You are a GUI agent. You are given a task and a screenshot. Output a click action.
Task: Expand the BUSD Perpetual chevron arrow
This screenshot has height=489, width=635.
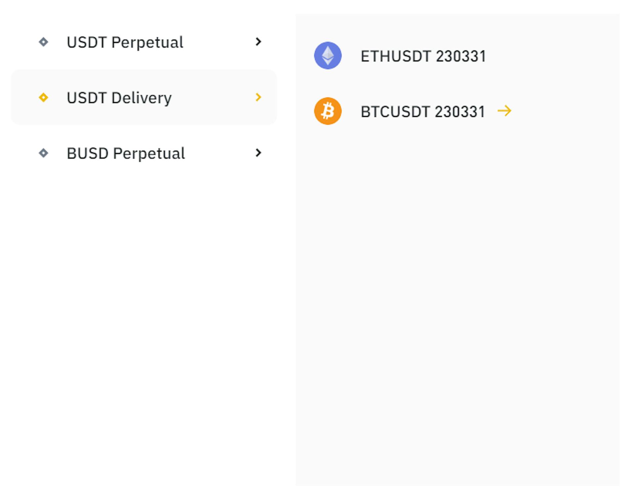(x=258, y=153)
